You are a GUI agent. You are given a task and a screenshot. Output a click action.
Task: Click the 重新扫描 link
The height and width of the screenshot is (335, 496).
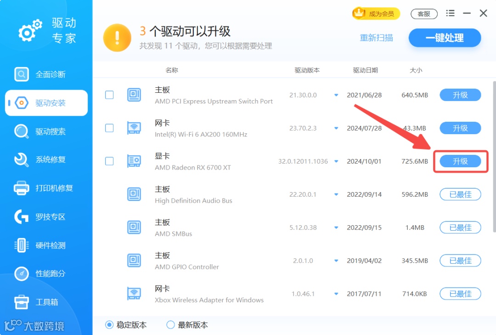click(x=376, y=38)
